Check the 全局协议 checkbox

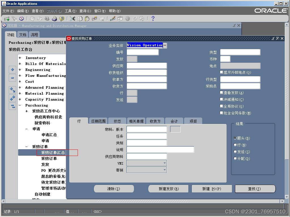tap(221, 106)
